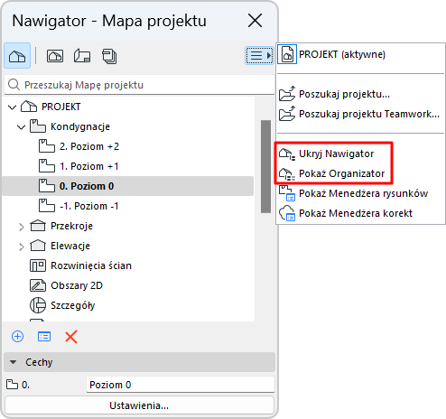
Task: Click the Kondygnacje folder icon
Action: tap(38, 126)
